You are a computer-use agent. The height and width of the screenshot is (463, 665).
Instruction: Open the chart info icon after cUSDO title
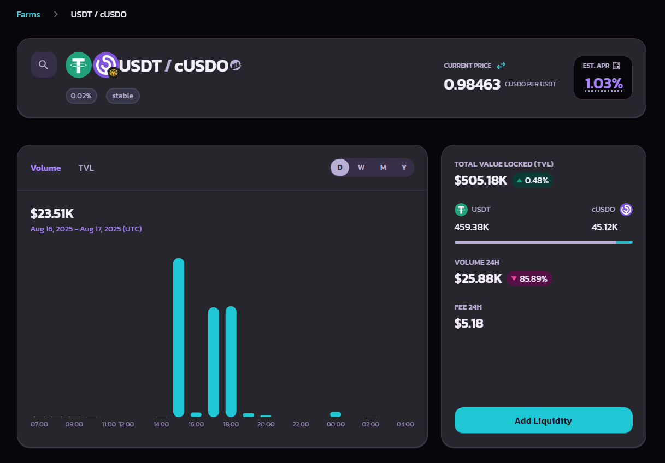(236, 65)
